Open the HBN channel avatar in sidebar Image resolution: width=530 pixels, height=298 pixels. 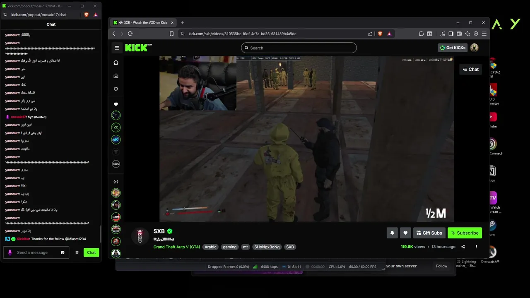[116, 164]
